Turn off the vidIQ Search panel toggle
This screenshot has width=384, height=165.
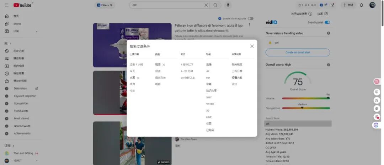coord(327,22)
